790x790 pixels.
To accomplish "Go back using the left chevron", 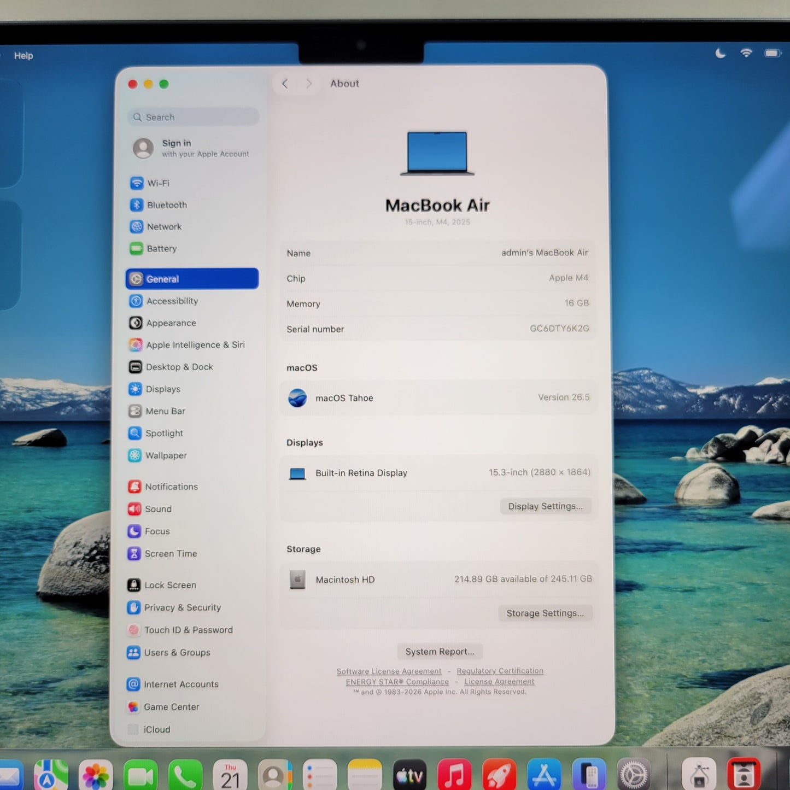I will click(x=285, y=84).
